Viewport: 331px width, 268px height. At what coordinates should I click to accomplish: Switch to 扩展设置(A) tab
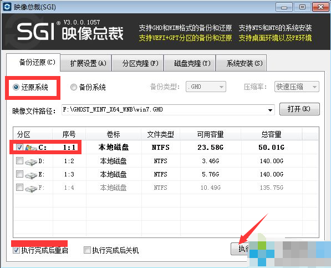(x=86, y=63)
